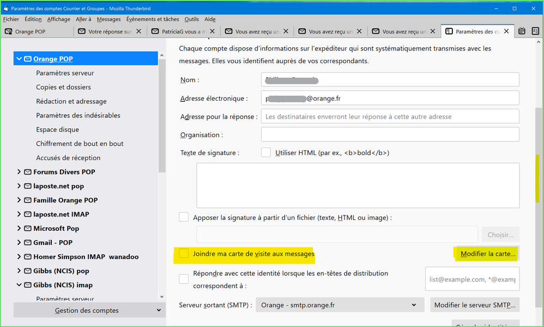Open the tasks icon in tab bar
544x327 pixels.
(x=535, y=32)
